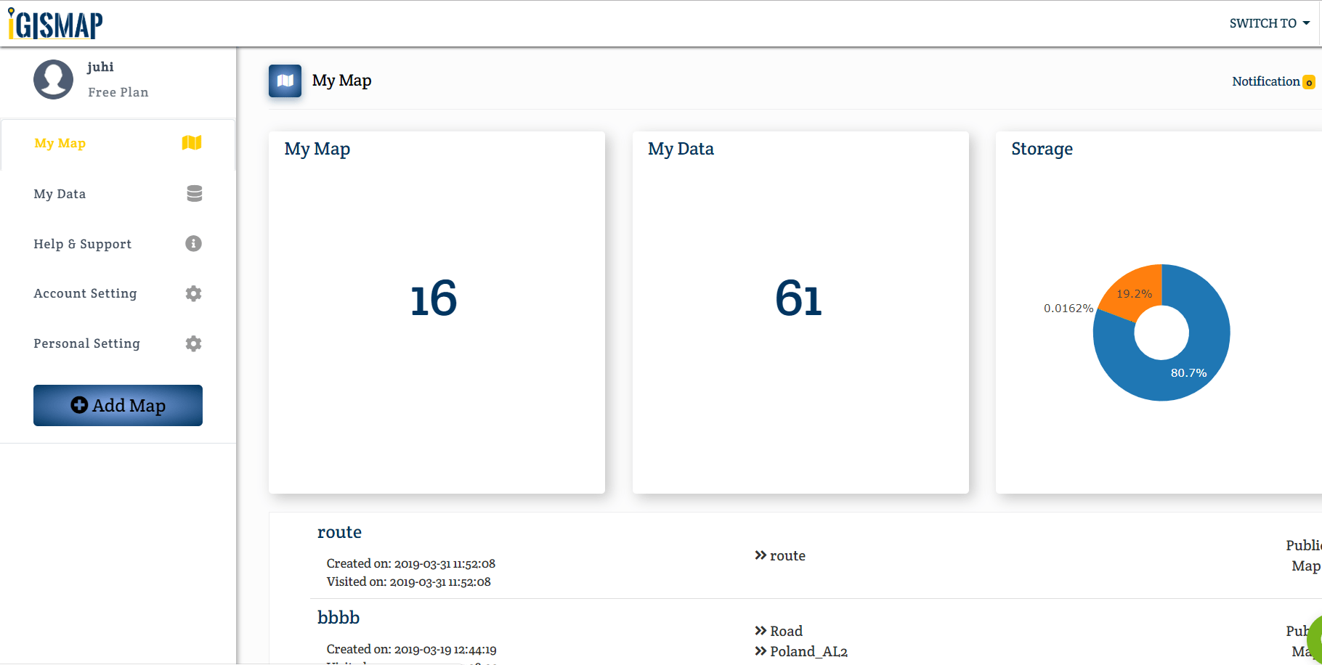Click the gear icon beside Account Setting
1322x665 pixels.
pyautogui.click(x=193, y=293)
